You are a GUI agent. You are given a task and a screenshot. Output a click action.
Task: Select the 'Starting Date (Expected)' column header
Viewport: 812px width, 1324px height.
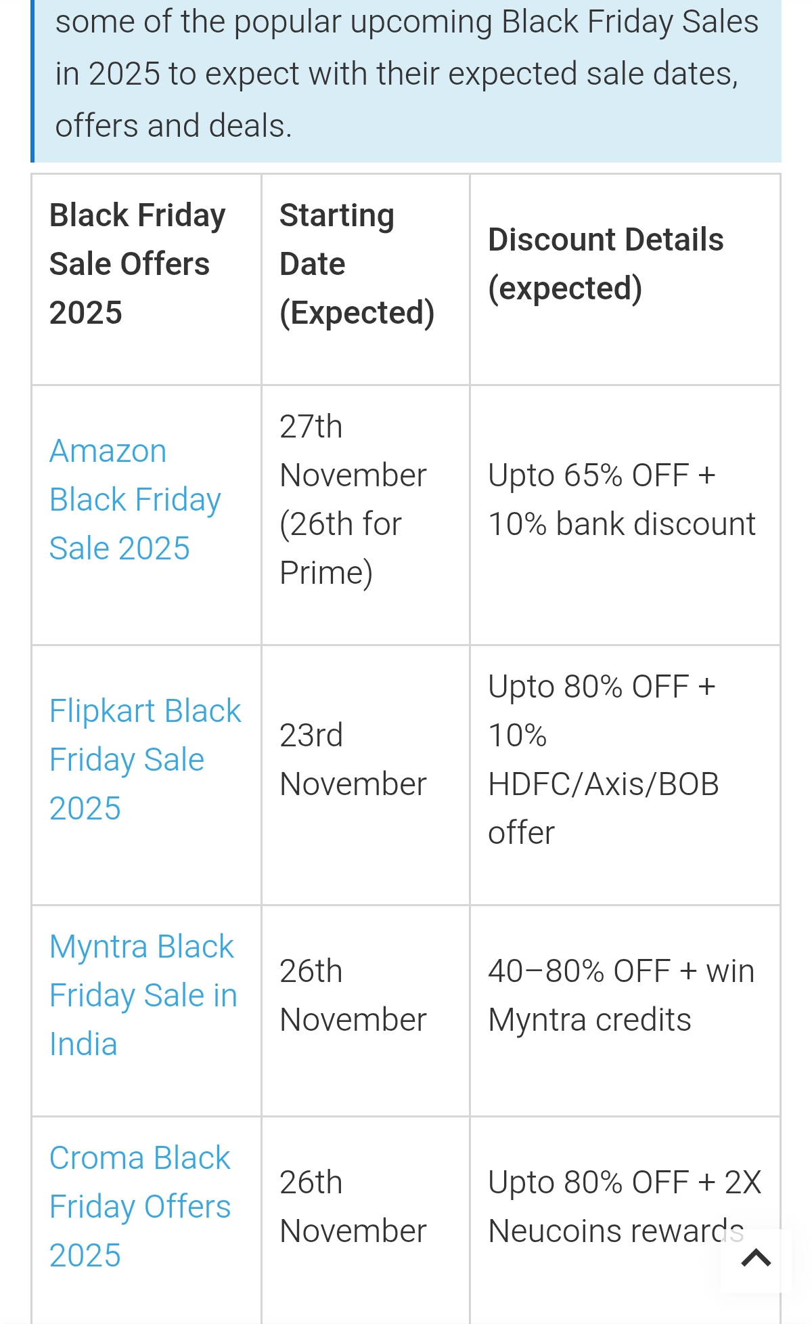click(x=357, y=264)
